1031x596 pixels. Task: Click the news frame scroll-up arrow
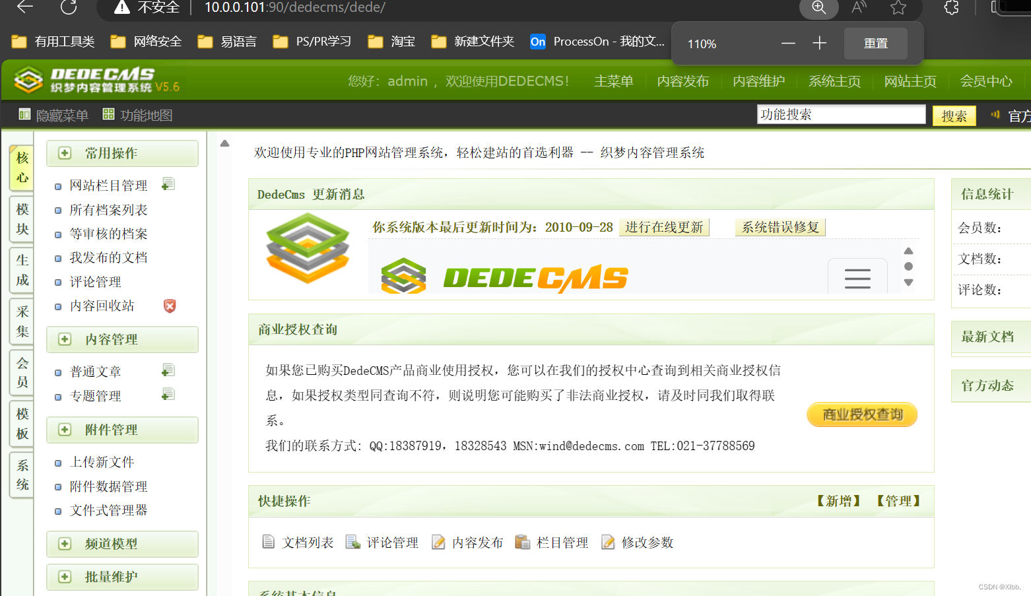(908, 251)
